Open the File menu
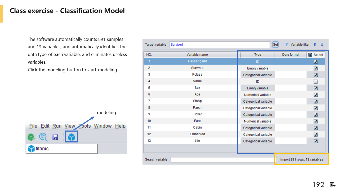This screenshot has width=339, height=191. click(33, 126)
